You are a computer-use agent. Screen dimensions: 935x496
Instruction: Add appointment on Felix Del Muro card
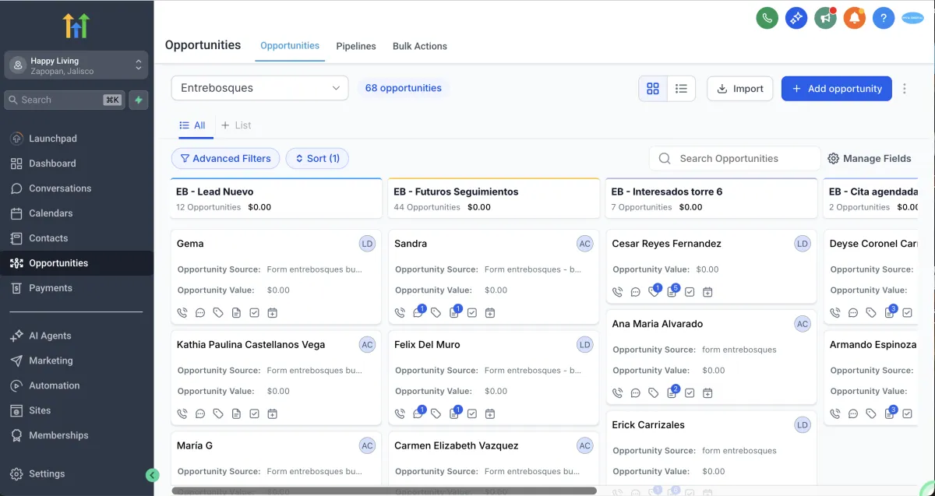point(489,413)
